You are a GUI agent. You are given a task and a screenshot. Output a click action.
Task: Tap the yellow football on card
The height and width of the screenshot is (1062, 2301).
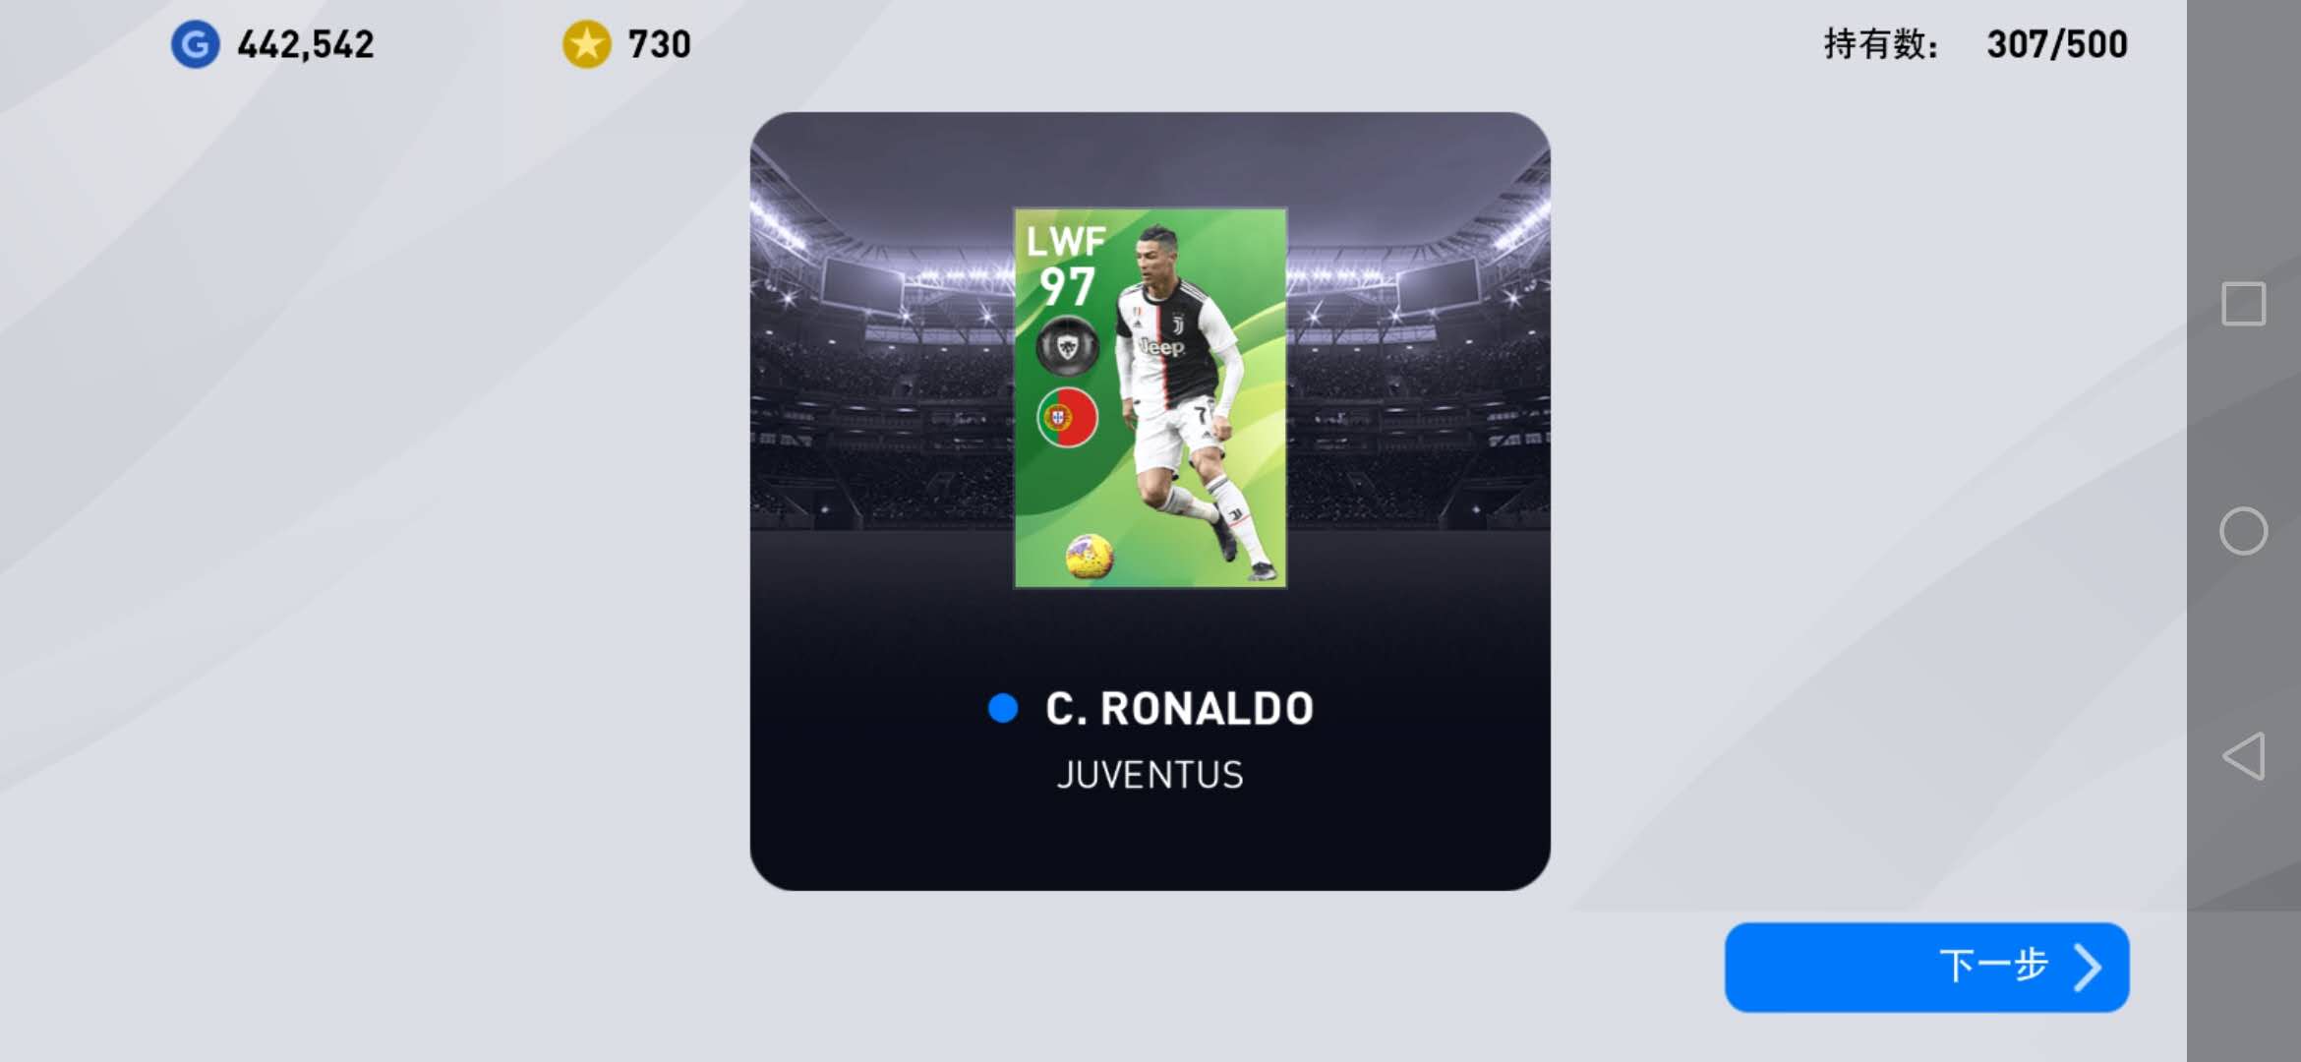pyautogui.click(x=1090, y=556)
